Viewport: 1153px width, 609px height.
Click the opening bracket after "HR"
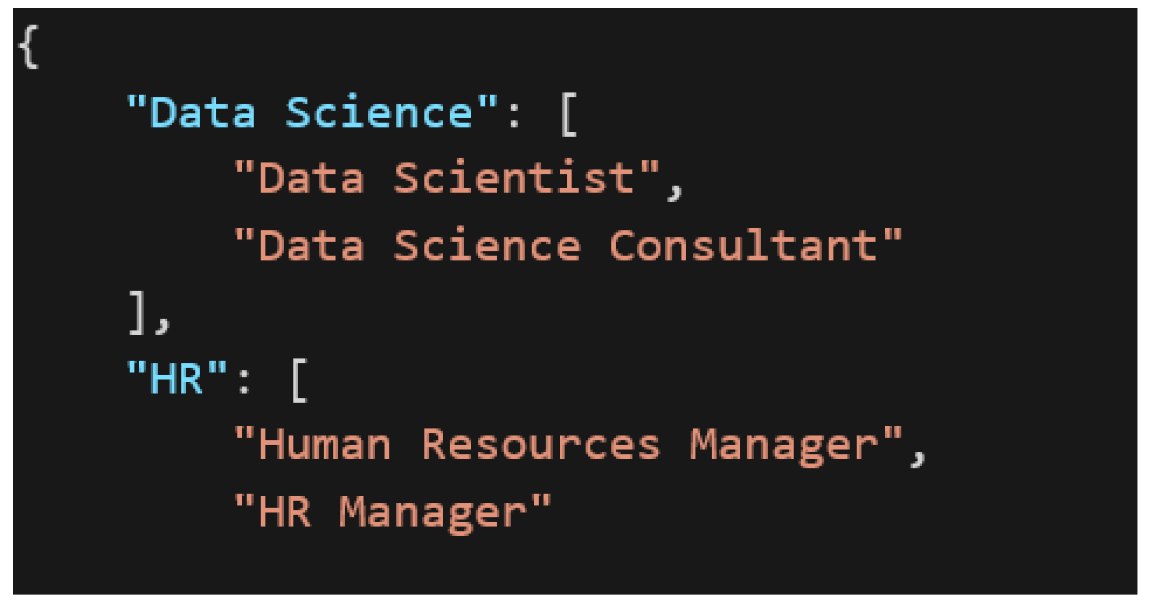pyautogui.click(x=300, y=380)
